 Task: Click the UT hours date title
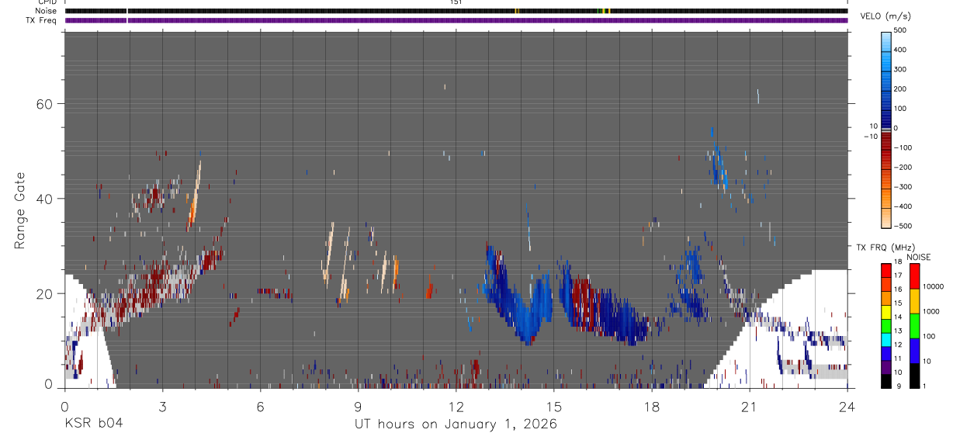tap(456, 424)
